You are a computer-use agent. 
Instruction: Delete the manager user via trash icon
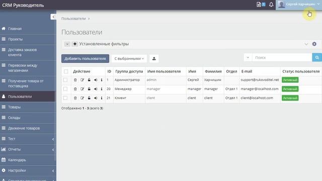(75, 89)
